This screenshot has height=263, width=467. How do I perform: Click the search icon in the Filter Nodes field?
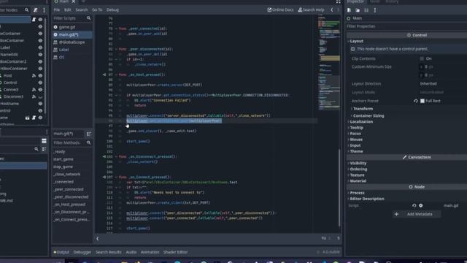26,10
